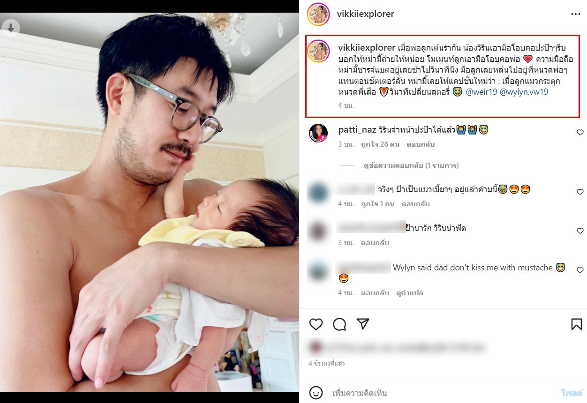Save post with bookmark icon
587x403 pixels.
(576, 324)
